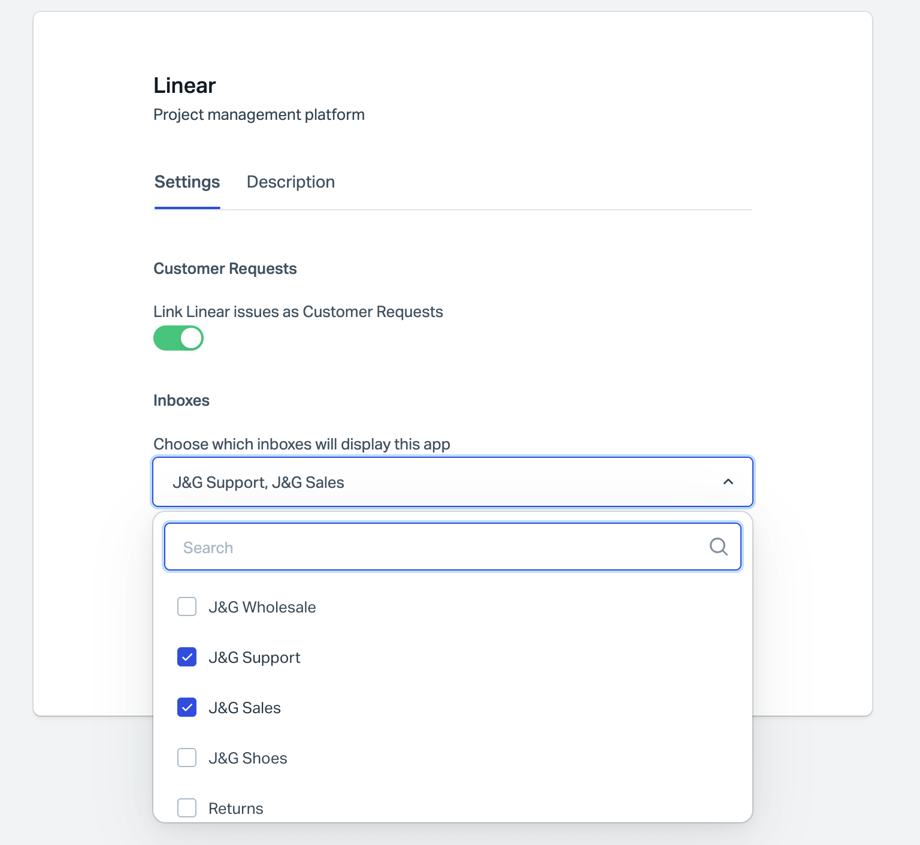Click the magnifier icon in the Search field
This screenshot has width=920, height=845.
pos(718,547)
